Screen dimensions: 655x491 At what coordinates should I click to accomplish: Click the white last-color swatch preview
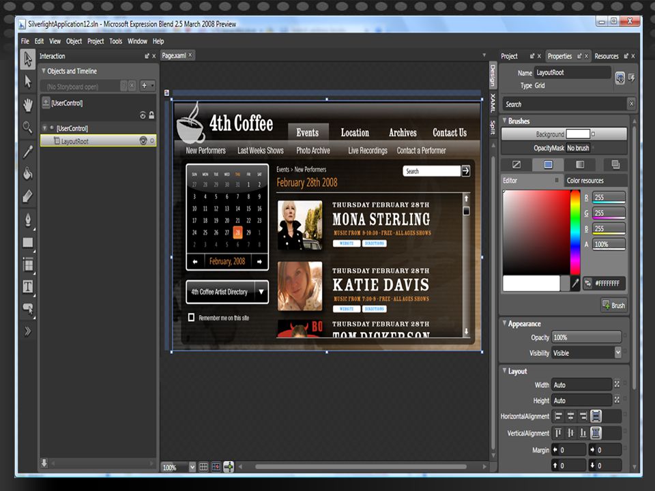tap(531, 283)
